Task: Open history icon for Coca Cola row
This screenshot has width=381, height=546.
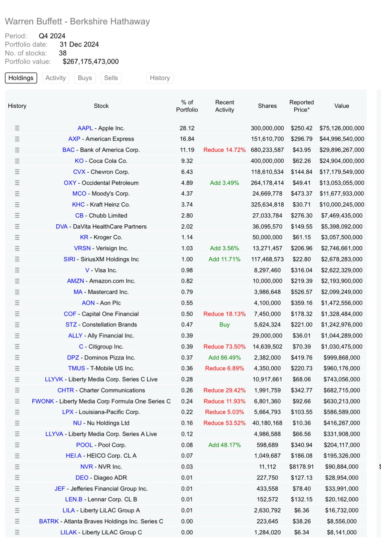Action: point(17,161)
